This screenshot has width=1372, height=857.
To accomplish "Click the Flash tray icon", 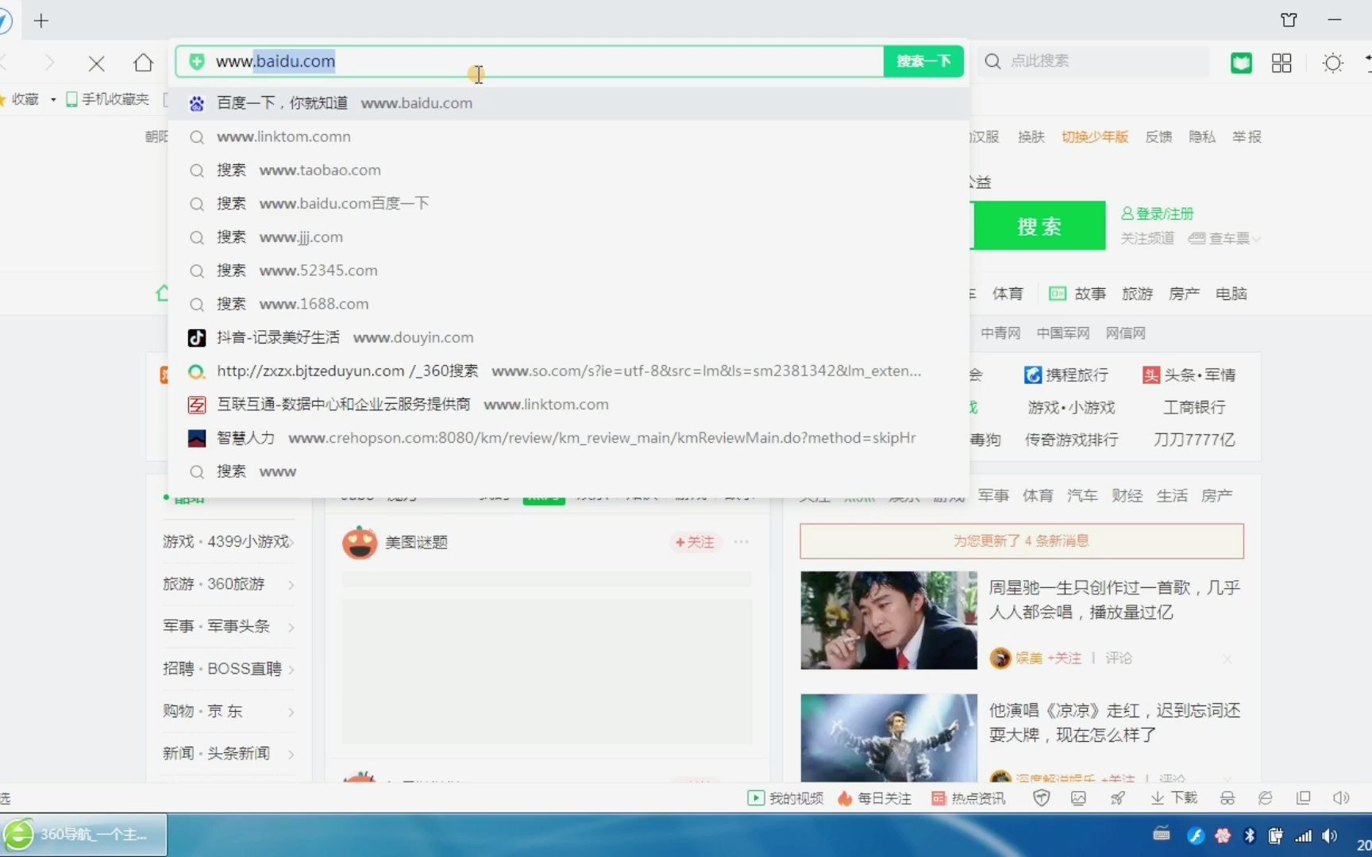I will [x=1196, y=836].
